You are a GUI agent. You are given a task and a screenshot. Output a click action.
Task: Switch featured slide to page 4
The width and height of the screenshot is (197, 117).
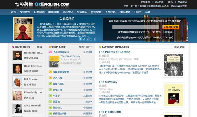pyautogui.click(x=91, y=39)
